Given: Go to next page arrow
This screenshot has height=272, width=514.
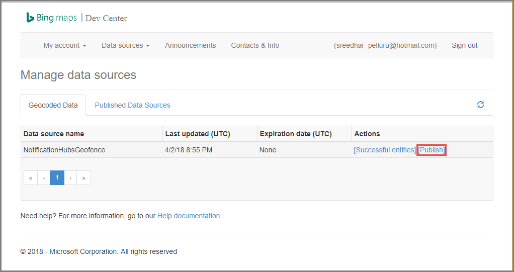Looking at the screenshot, I should (70, 178).
